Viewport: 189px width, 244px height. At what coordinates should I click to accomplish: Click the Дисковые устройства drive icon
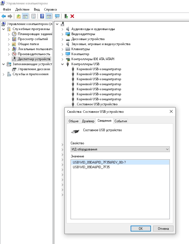(68, 39)
